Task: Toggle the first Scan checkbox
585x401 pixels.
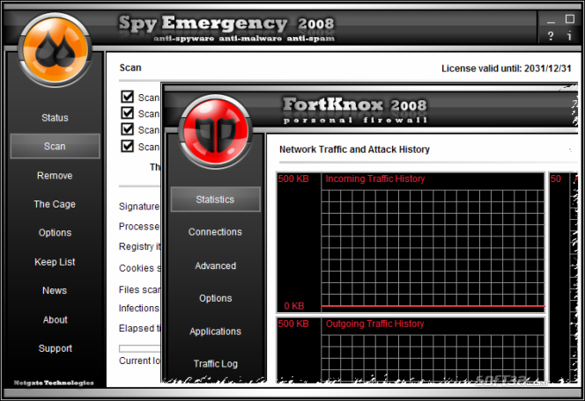Action: (x=128, y=97)
